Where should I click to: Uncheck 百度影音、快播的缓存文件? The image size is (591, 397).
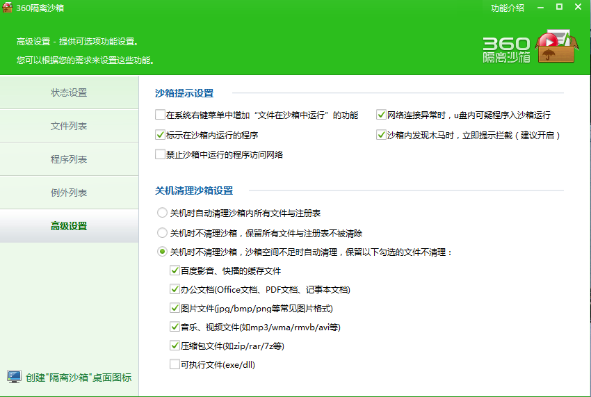coord(175,270)
